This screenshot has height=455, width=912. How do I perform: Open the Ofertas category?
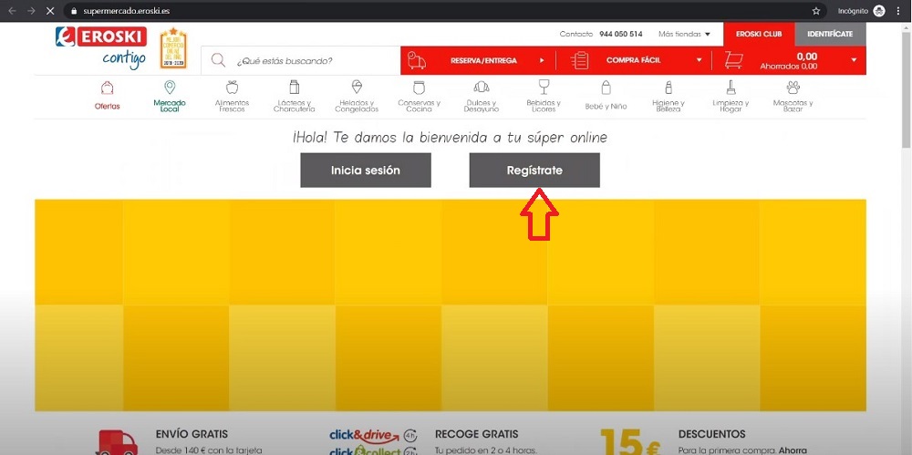[x=108, y=95]
